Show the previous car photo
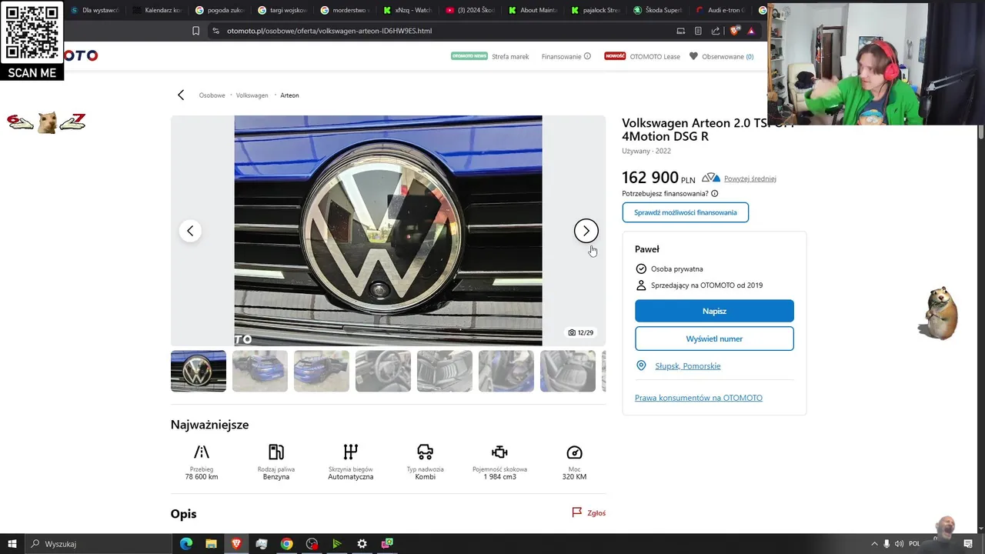 (190, 231)
